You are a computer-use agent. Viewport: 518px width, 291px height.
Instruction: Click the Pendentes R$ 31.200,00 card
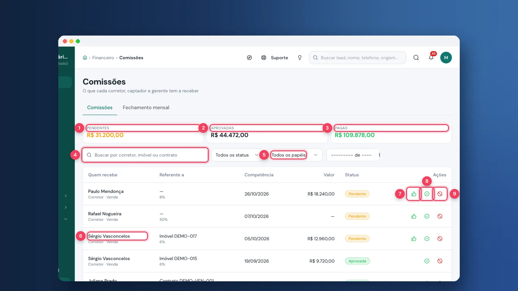tap(143, 132)
